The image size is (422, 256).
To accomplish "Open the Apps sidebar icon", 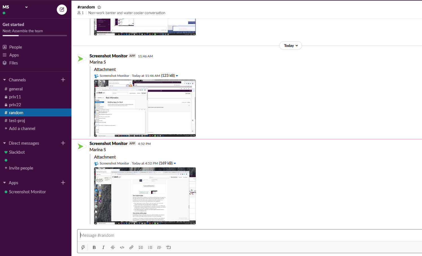I will 14,55.
